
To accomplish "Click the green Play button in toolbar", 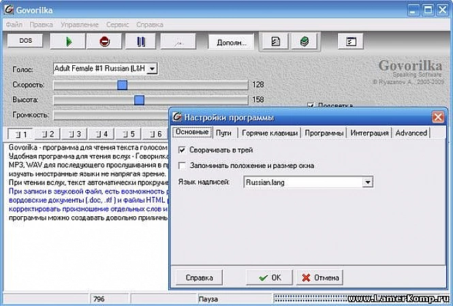I will click(x=69, y=41).
